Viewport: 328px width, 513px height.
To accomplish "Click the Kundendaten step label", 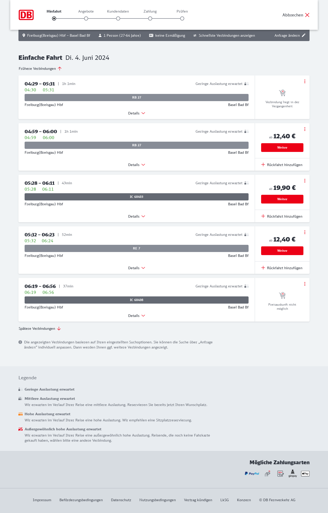I will [118, 11].
